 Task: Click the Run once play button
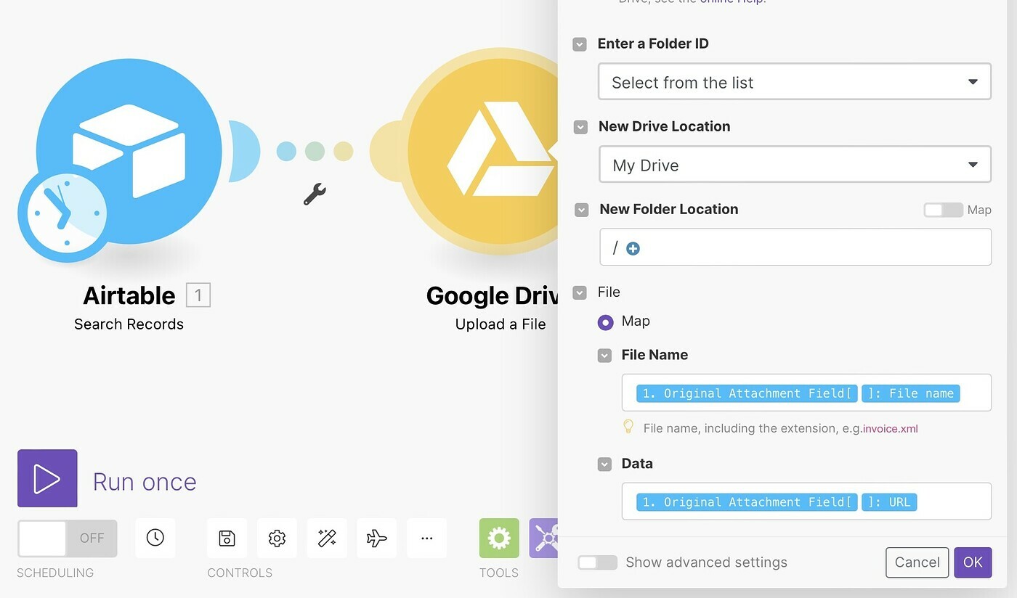coord(47,478)
